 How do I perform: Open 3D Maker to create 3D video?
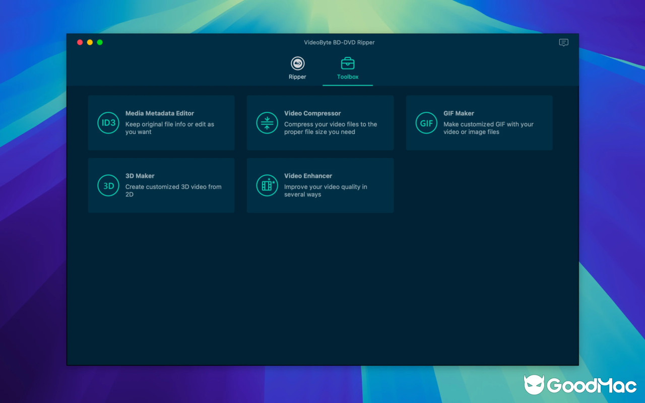pos(161,185)
